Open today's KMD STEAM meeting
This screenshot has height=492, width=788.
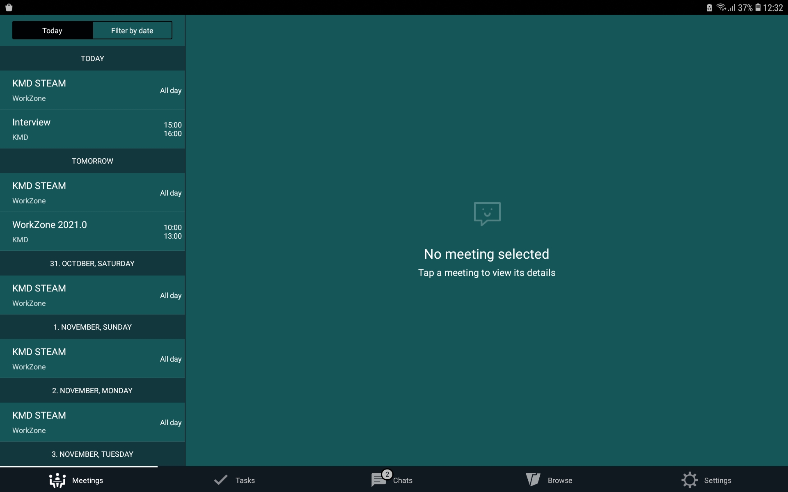point(92,90)
